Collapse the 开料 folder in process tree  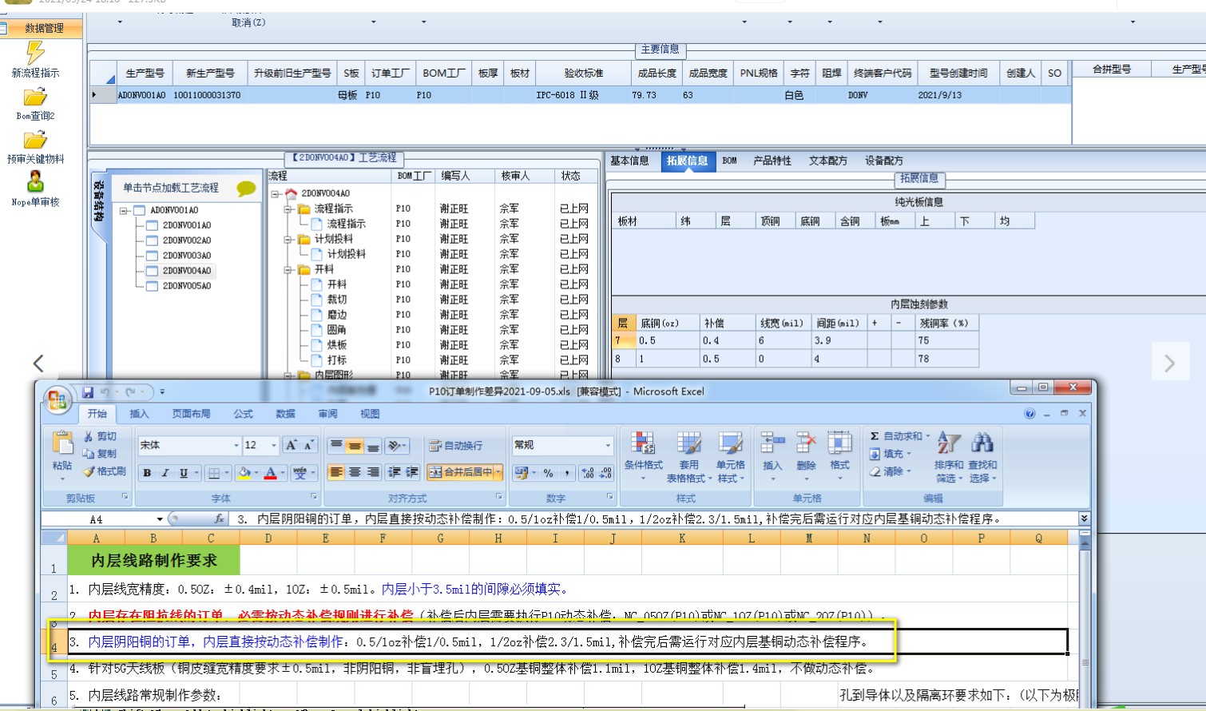pyautogui.click(x=288, y=270)
